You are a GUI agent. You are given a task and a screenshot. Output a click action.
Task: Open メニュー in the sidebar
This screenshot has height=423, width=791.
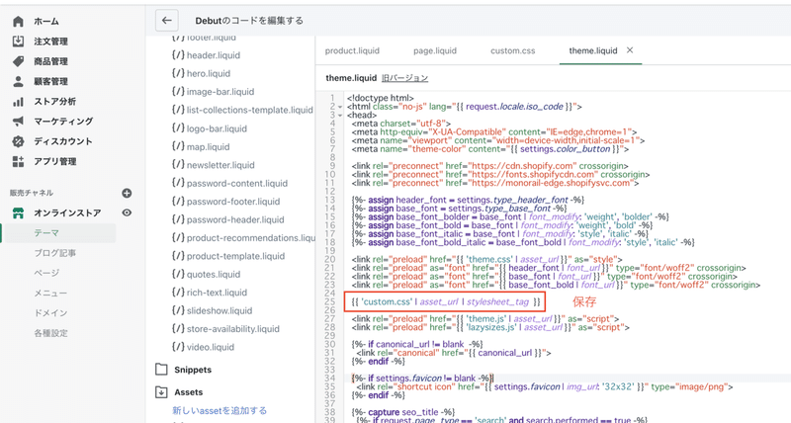(50, 293)
